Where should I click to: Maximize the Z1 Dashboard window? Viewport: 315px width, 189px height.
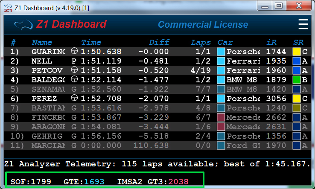279,6
